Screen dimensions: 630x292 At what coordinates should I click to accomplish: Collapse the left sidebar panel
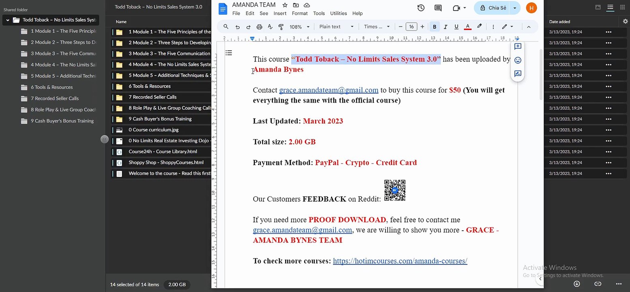[104, 139]
